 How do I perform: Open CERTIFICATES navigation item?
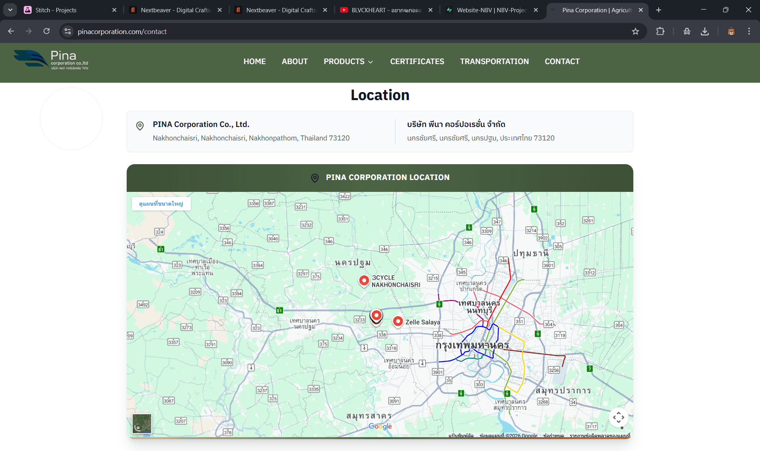point(417,62)
